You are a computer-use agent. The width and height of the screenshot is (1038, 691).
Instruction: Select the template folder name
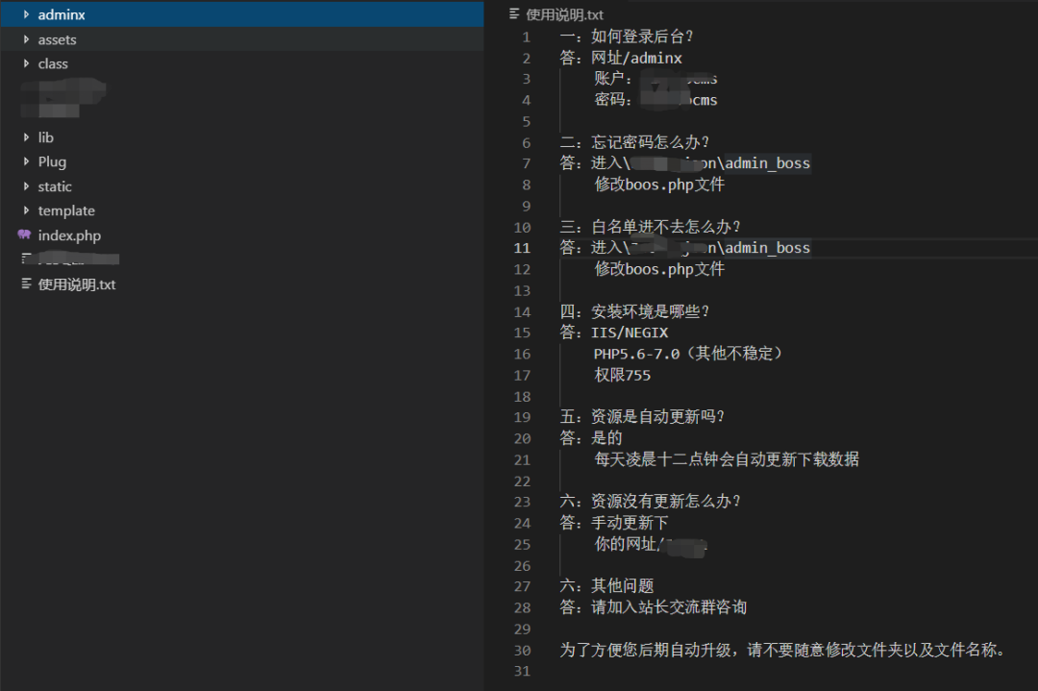point(66,210)
